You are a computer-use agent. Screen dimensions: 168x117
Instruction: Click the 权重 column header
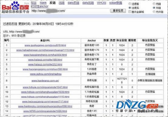pyautogui.click(x=106, y=40)
